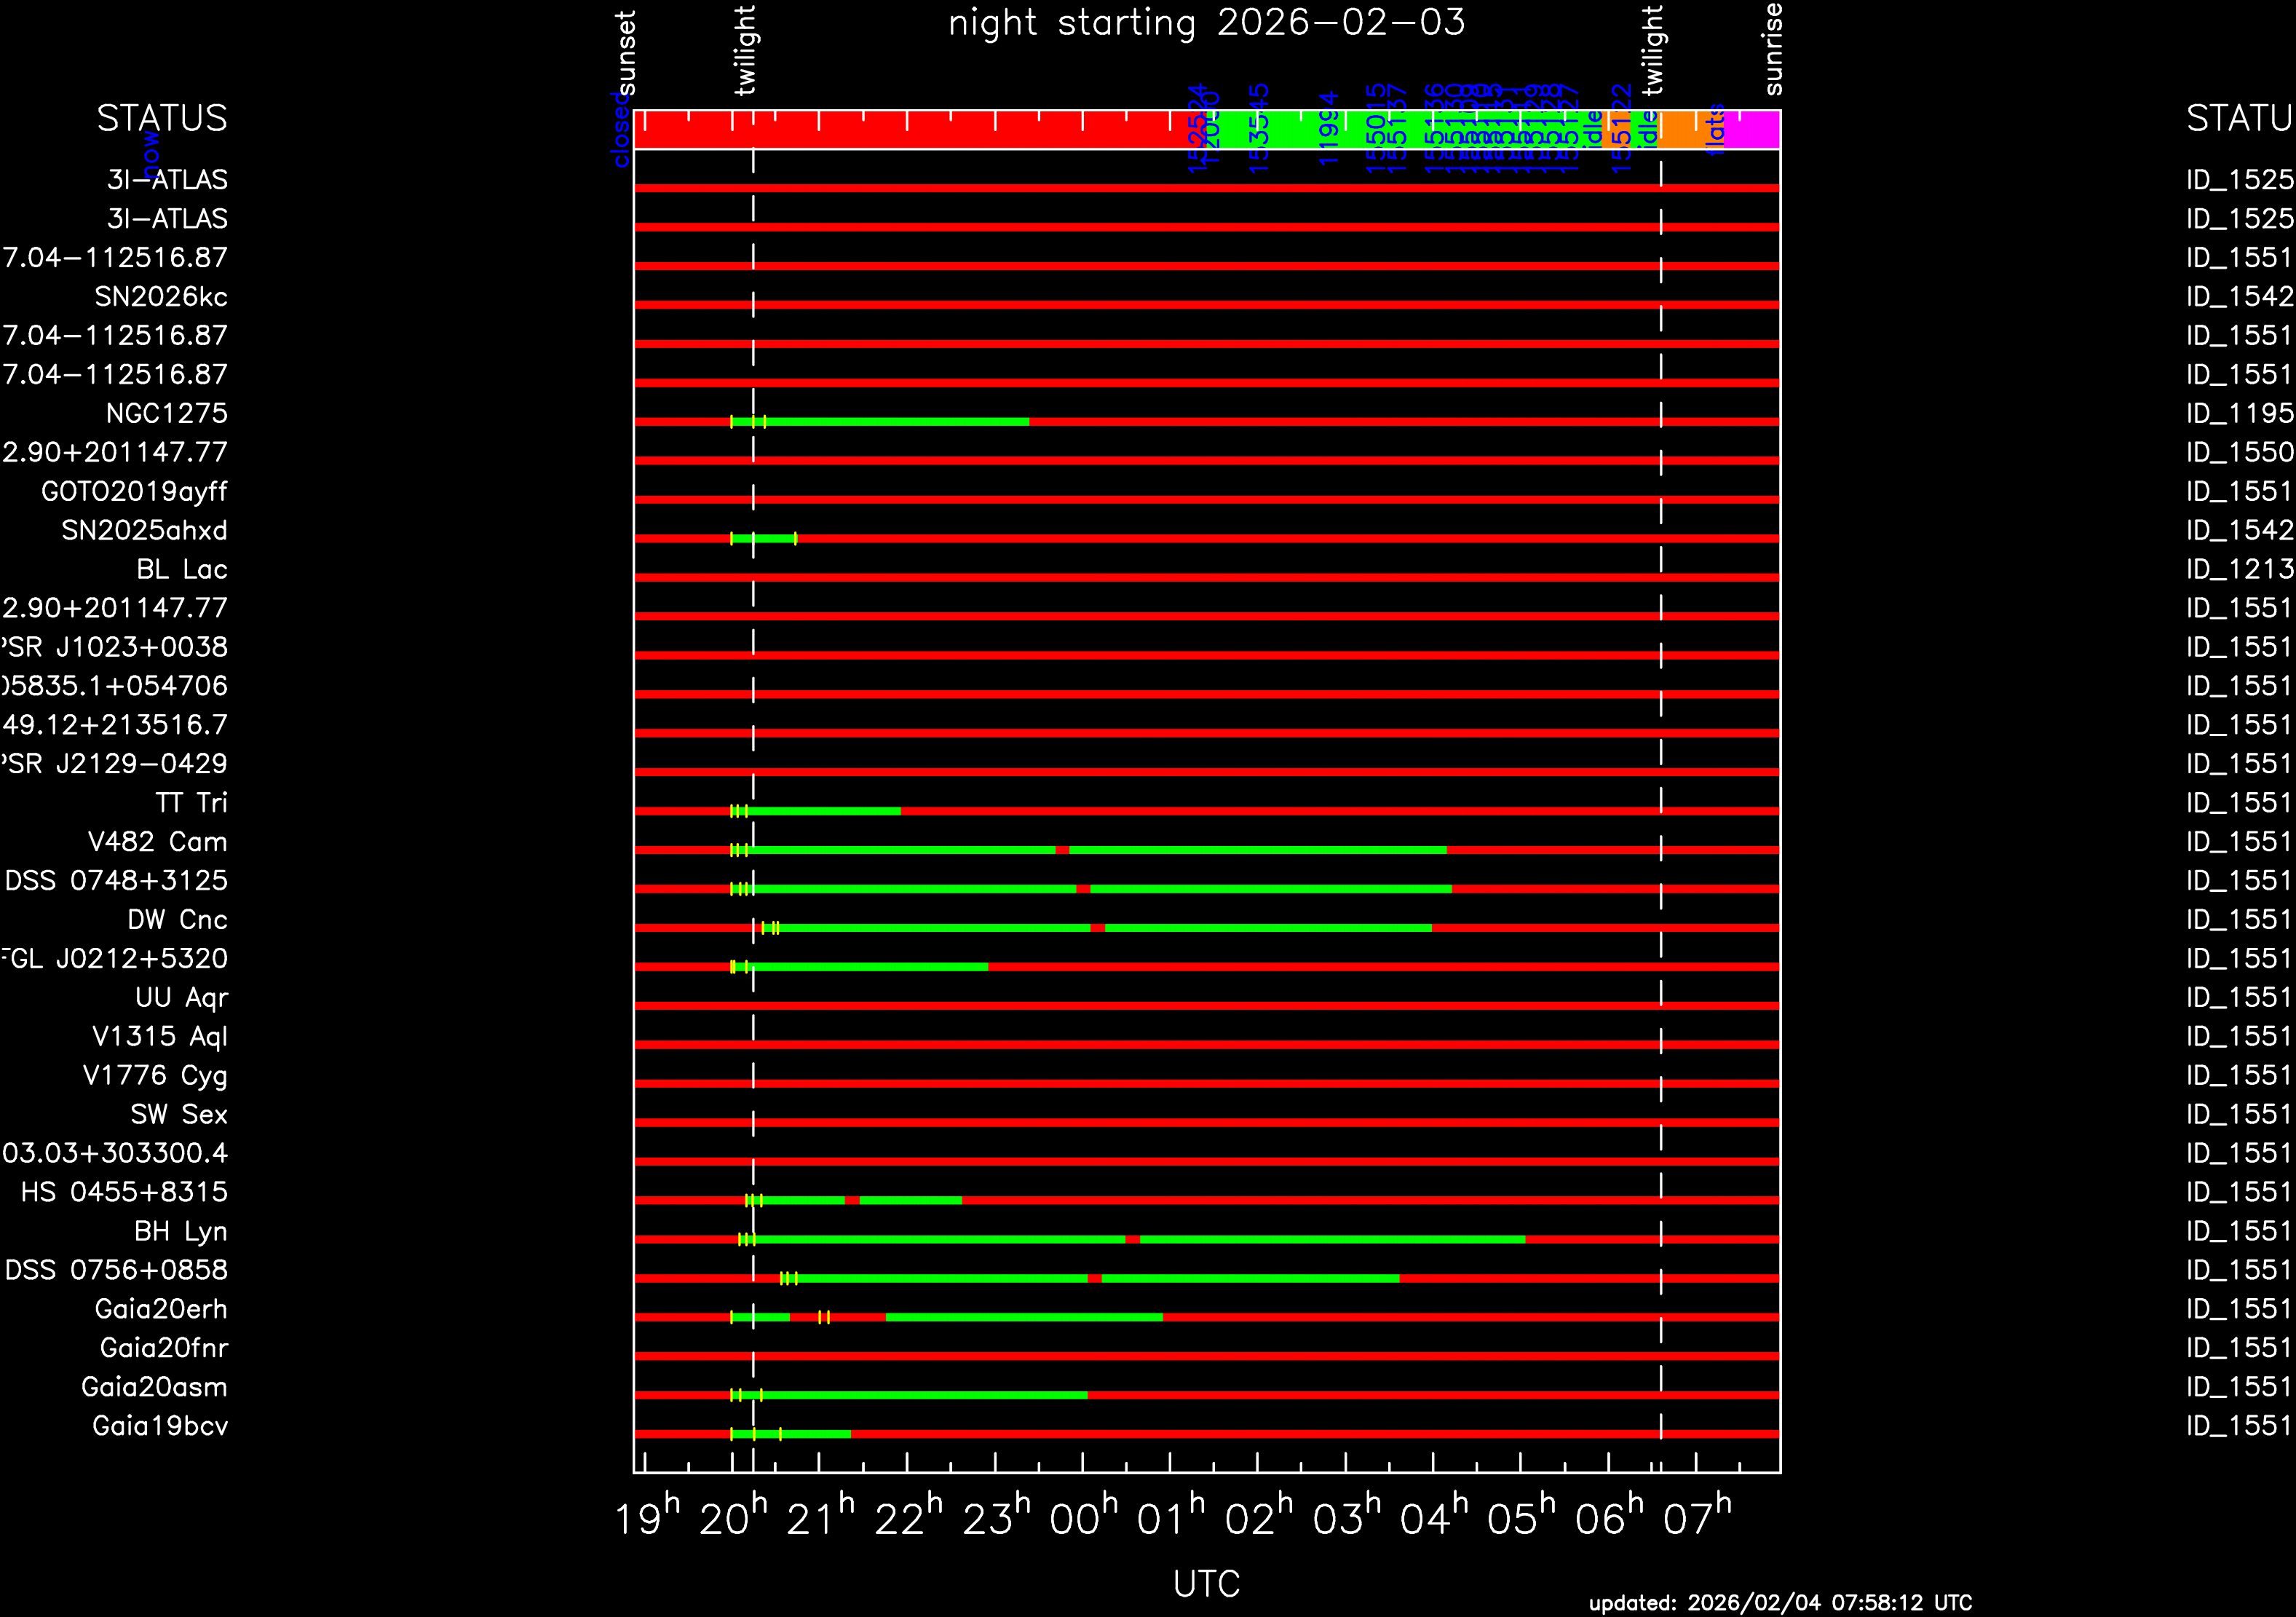Click the Gaia19bcv target label
The width and height of the screenshot is (2296, 1617).
point(160,1426)
